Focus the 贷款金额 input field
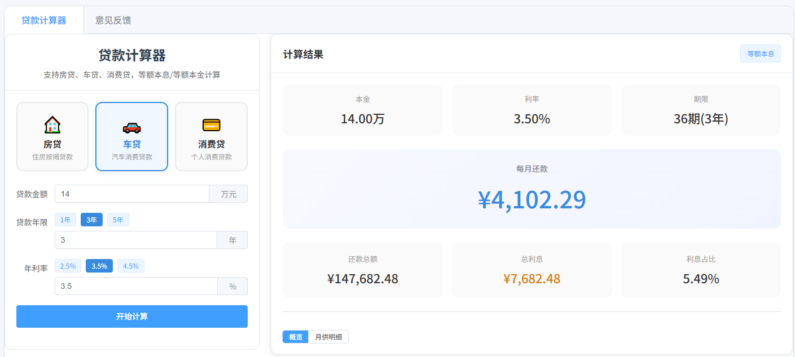Screen dimensions: 795x357 (x=132, y=194)
